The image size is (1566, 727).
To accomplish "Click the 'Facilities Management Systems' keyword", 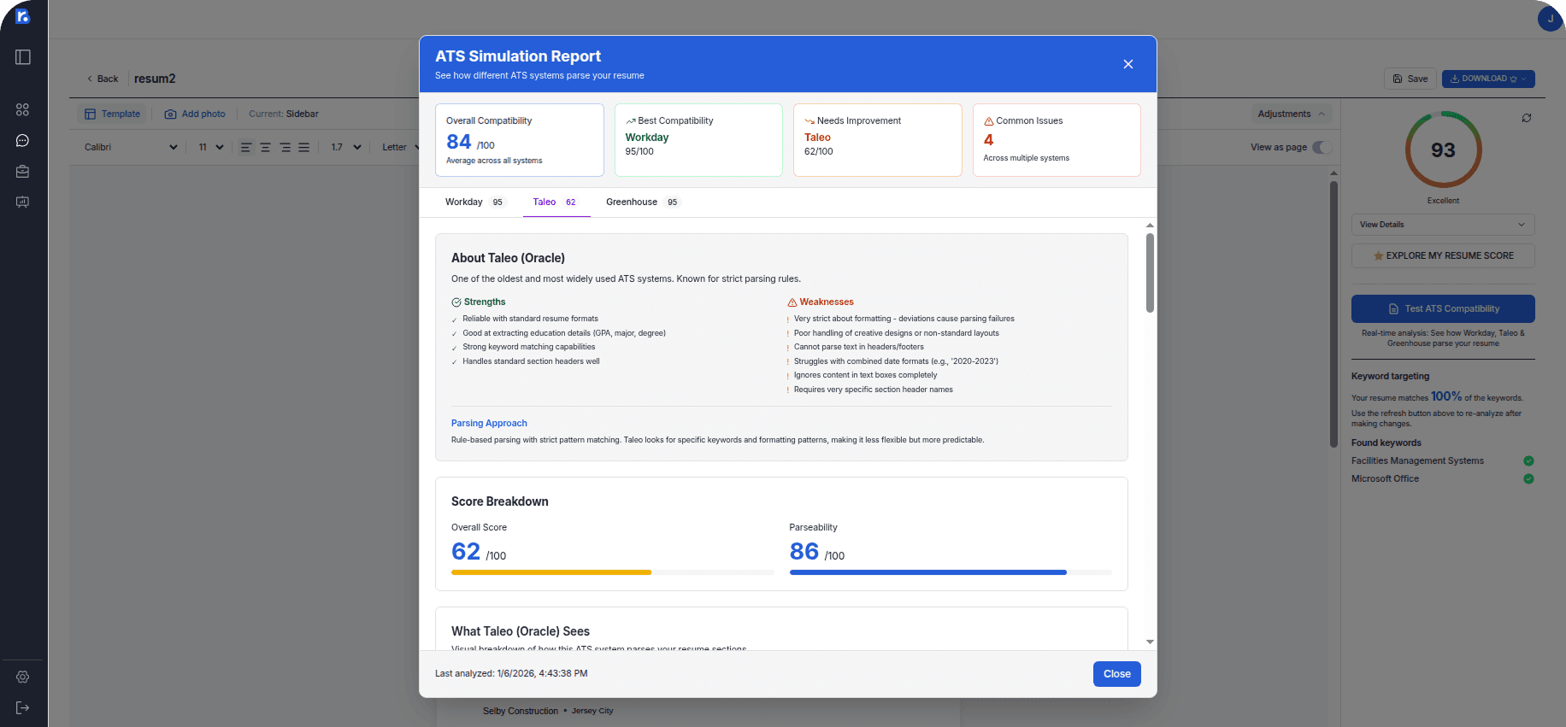I will pos(1417,460).
